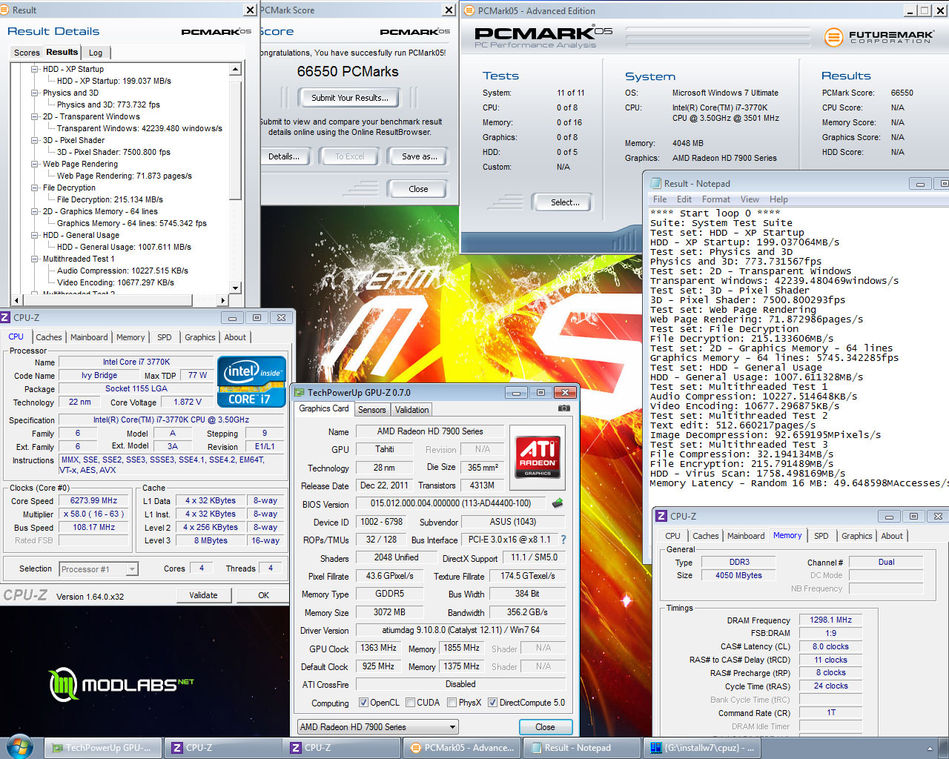
Task: Toggle the DirectCompute 5.0 checkbox
Action: point(492,703)
